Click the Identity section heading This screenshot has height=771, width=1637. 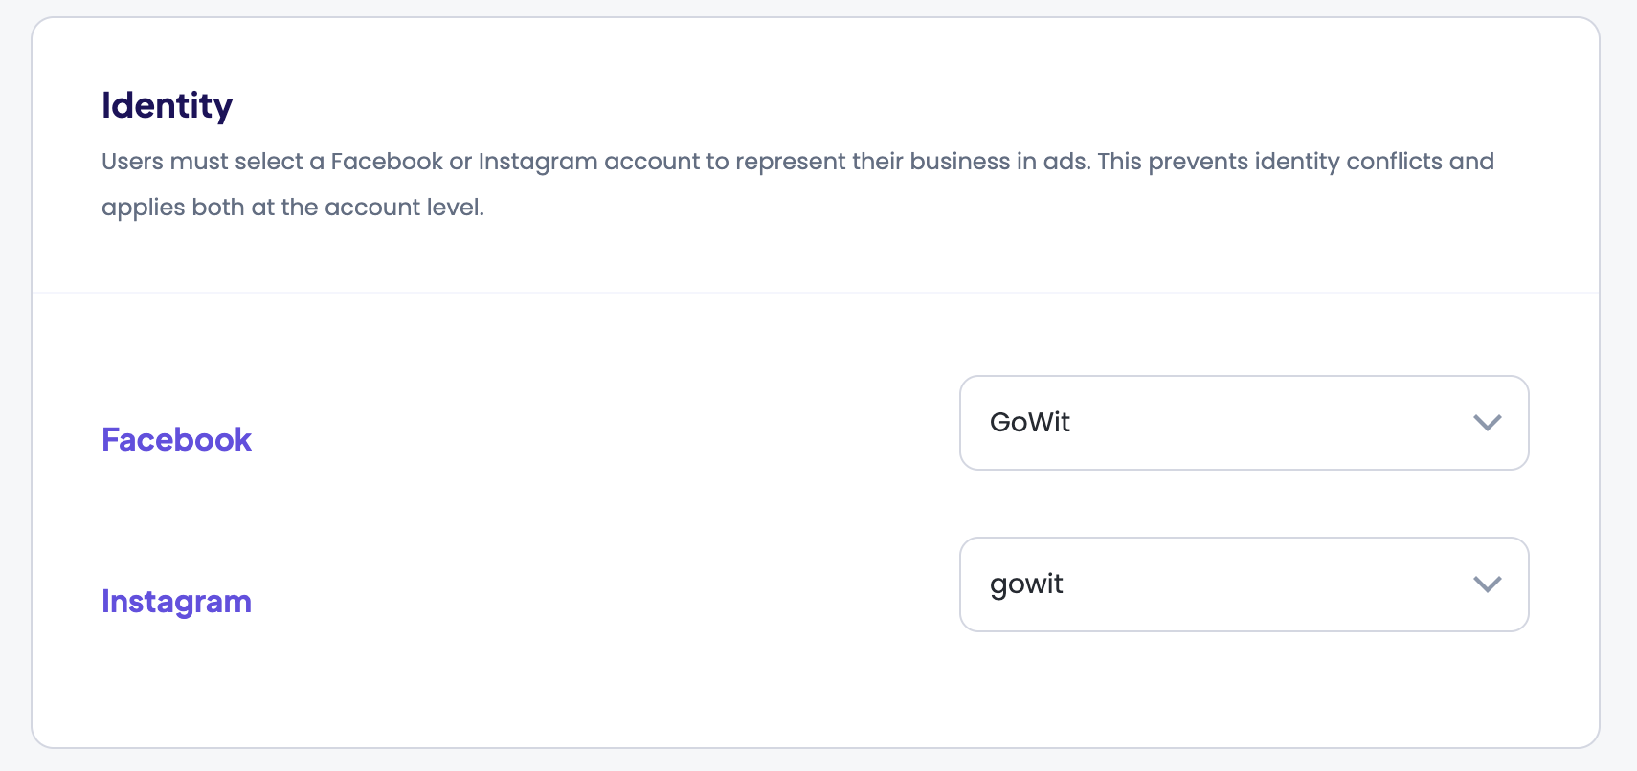(x=168, y=105)
